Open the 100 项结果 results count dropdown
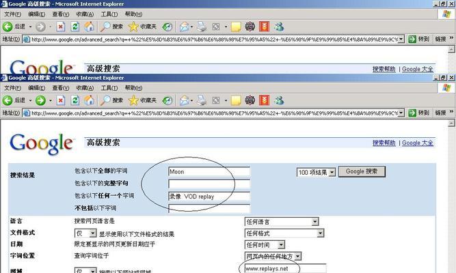 [x=332, y=172]
